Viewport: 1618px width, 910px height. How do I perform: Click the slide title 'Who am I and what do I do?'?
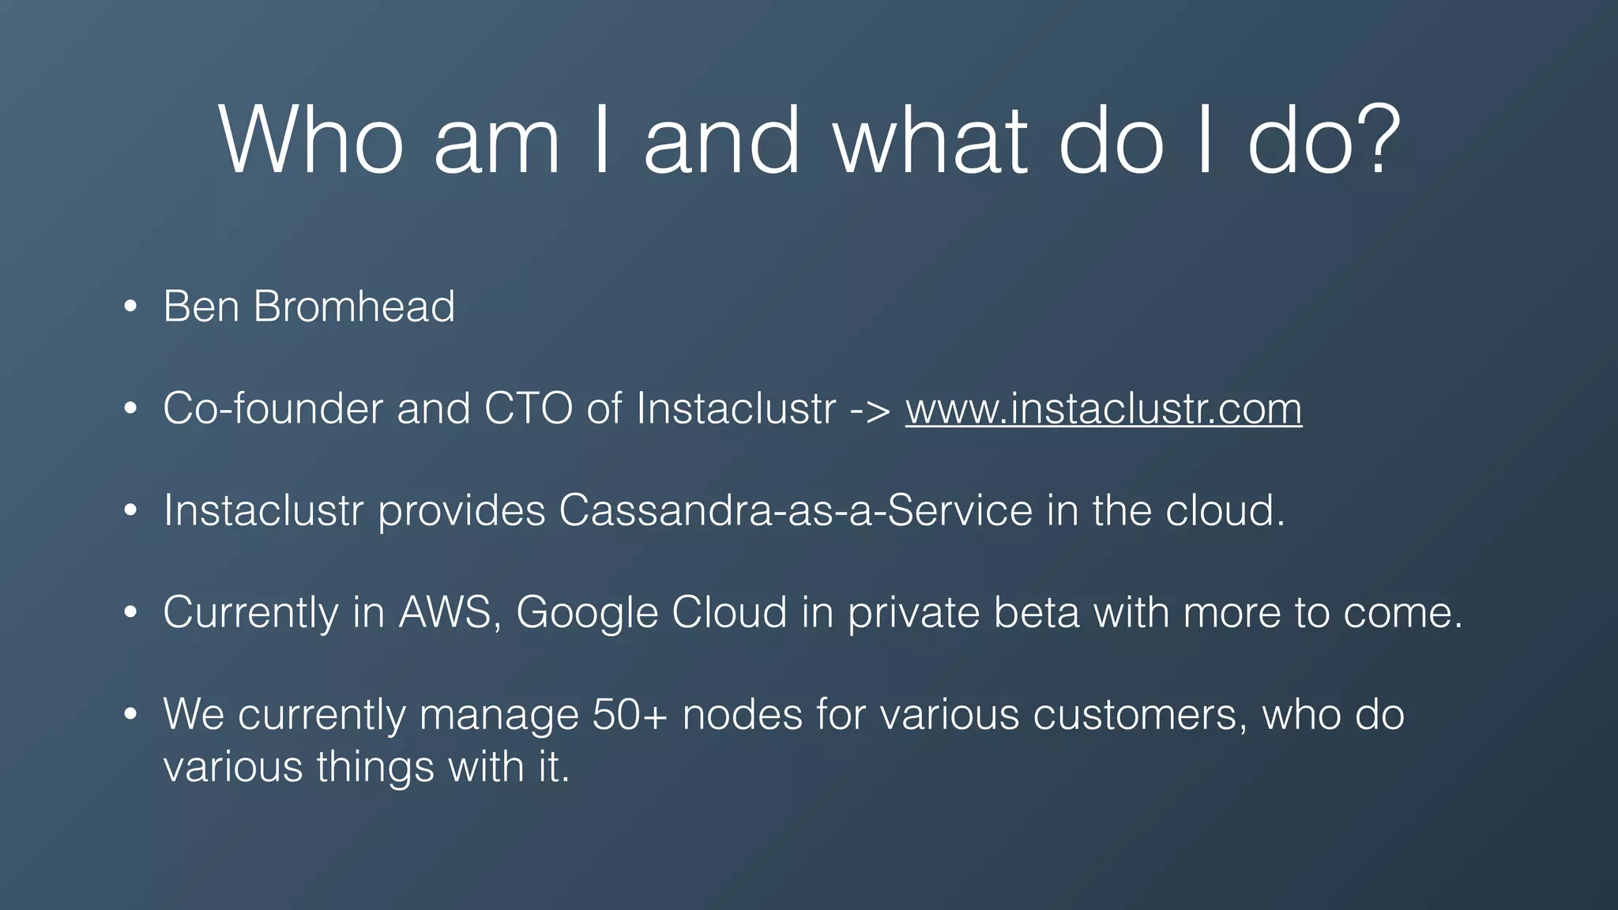(x=809, y=140)
